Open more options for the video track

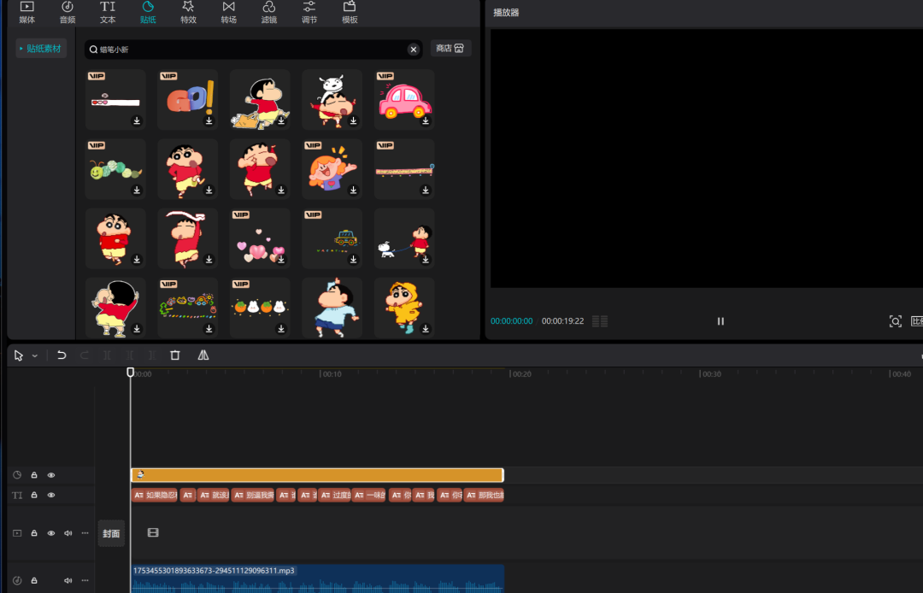pyautogui.click(x=85, y=533)
